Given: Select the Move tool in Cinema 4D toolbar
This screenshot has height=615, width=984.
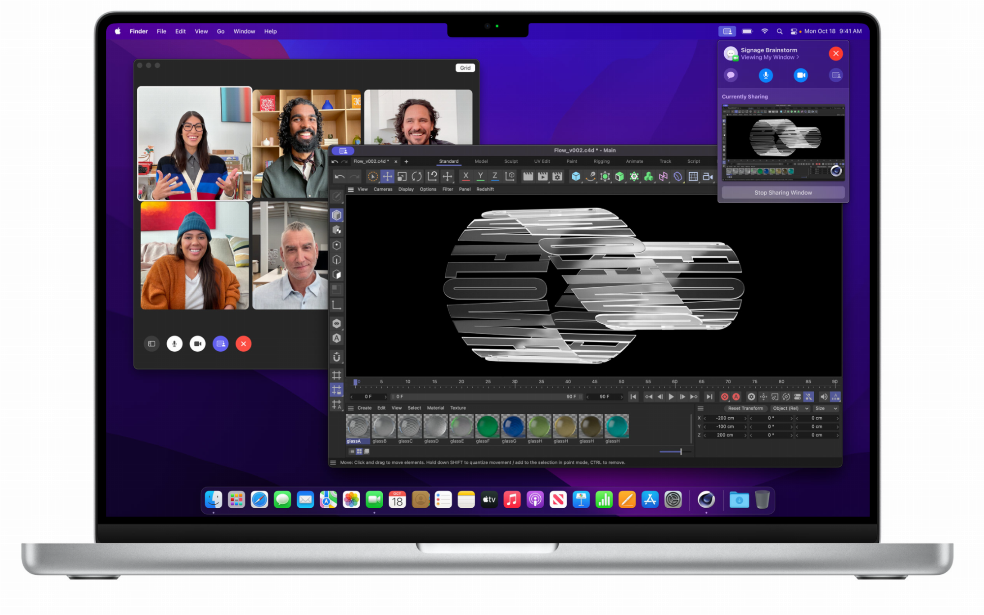Looking at the screenshot, I should 388,176.
